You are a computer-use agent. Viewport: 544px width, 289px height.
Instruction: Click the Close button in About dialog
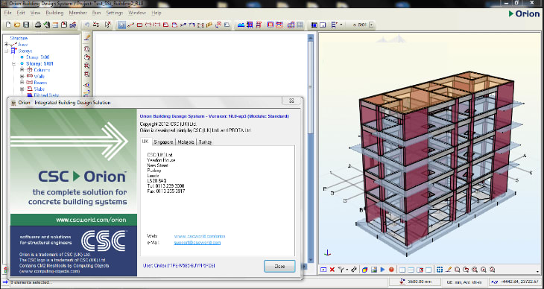(x=279, y=267)
